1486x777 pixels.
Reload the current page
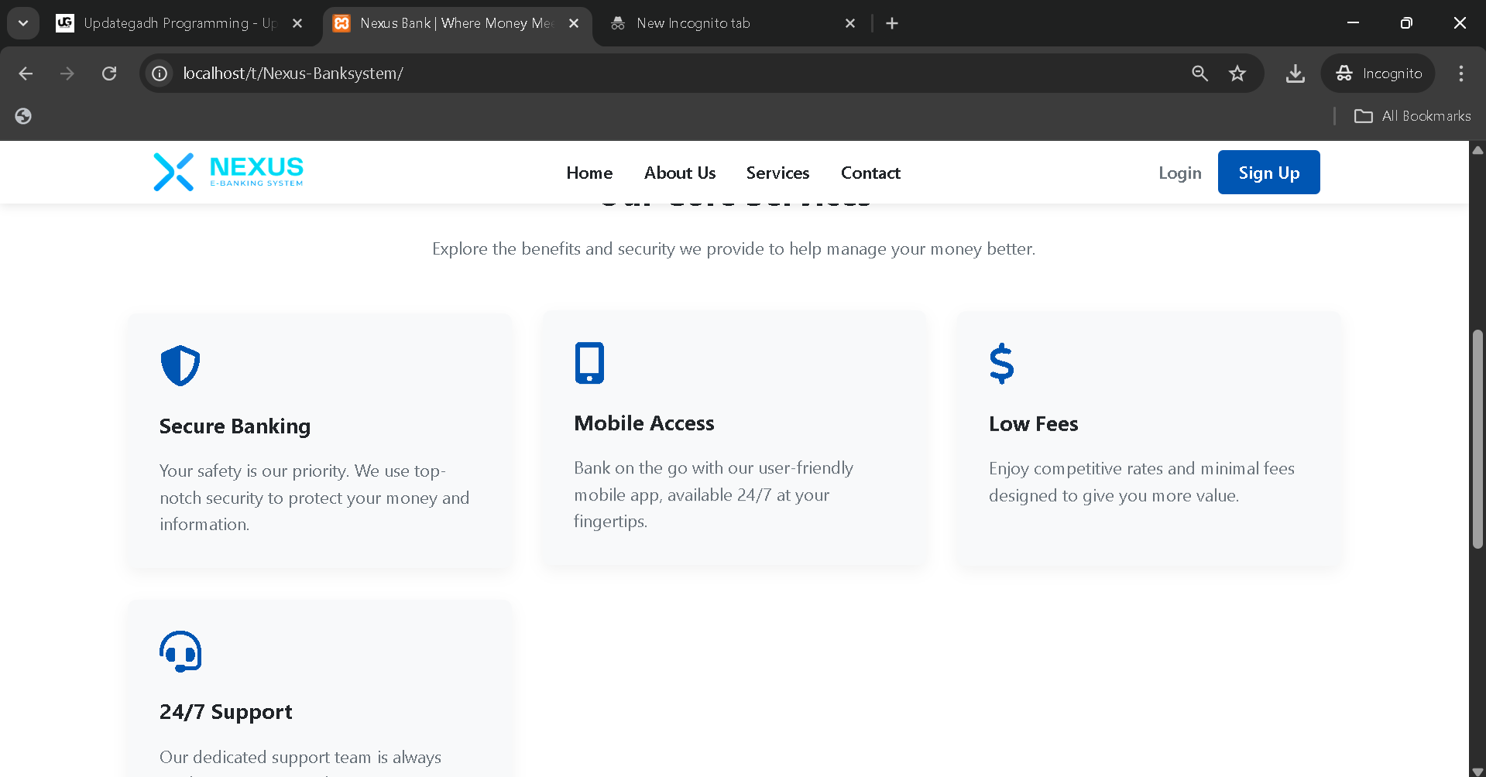[109, 74]
